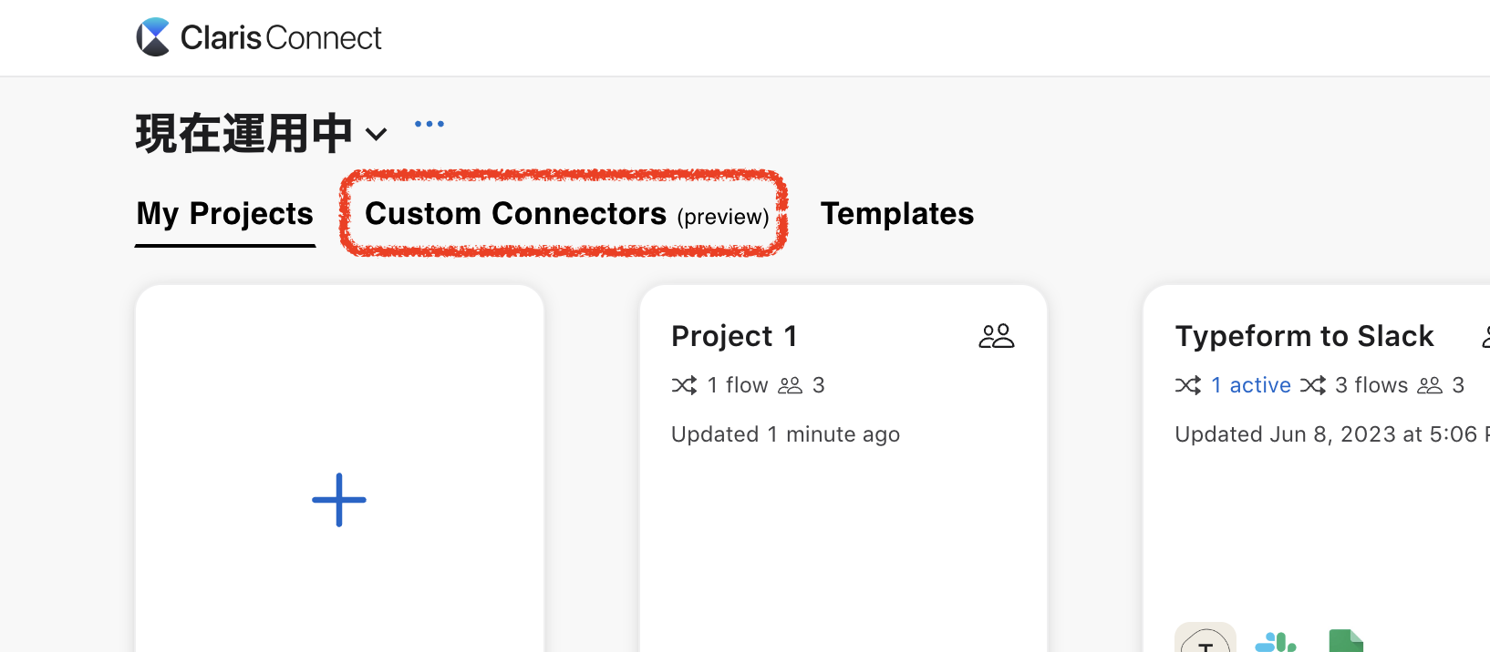
Task: Click the 現在運用中 team name heading
Action: click(x=243, y=134)
